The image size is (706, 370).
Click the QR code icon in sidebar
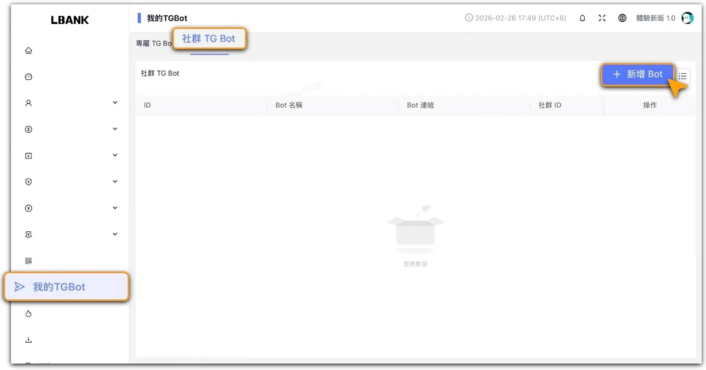click(x=29, y=261)
